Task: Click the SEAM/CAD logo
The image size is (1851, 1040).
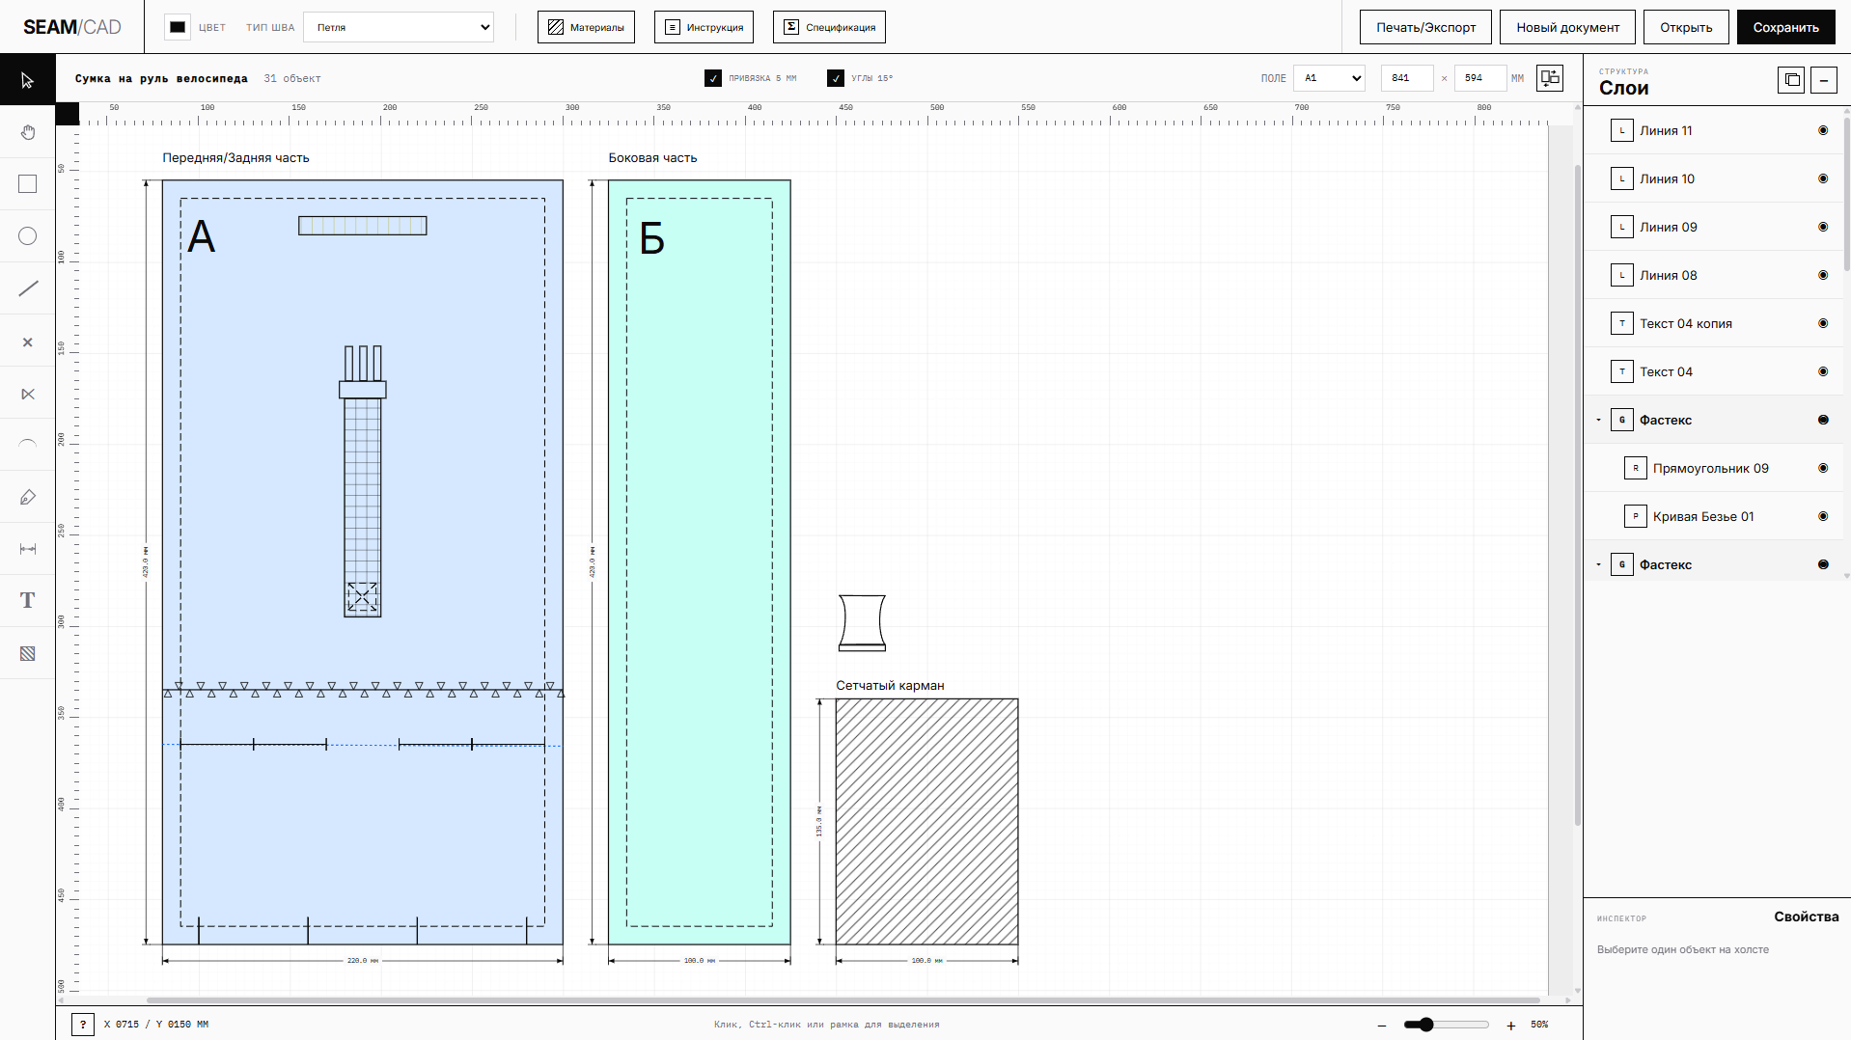Action: pyautogui.click(x=72, y=27)
